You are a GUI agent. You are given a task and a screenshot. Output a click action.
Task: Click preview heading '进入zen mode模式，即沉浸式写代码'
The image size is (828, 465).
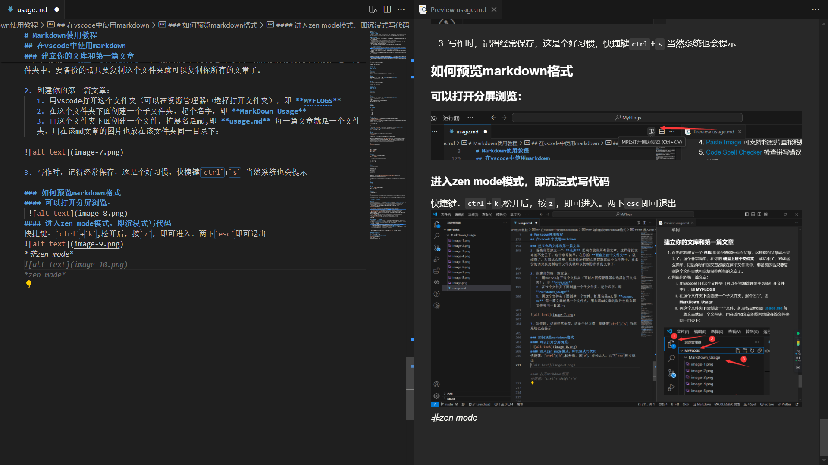point(520,182)
